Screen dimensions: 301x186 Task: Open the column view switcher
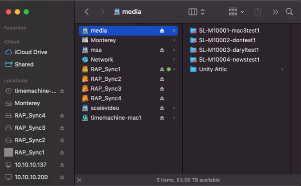pyautogui.click(x=196, y=12)
